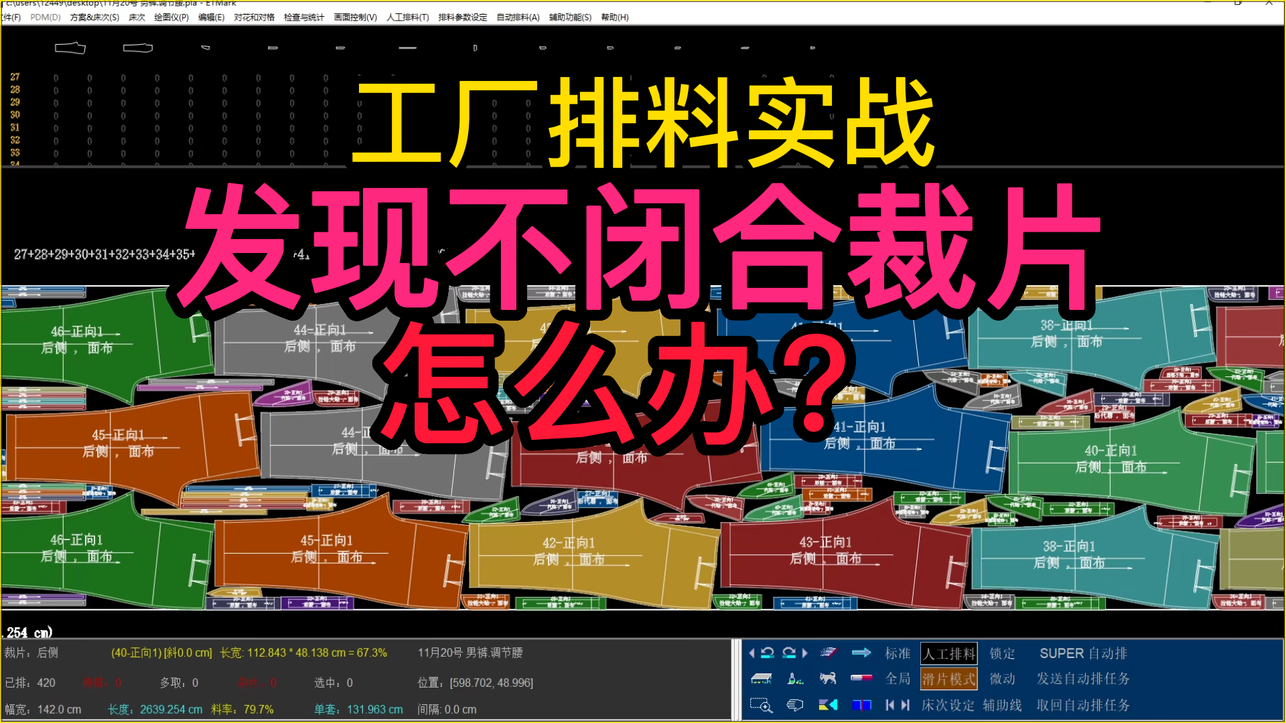Click the 位置 coordinates readout
This screenshot has height=723, width=1286.
point(476,683)
